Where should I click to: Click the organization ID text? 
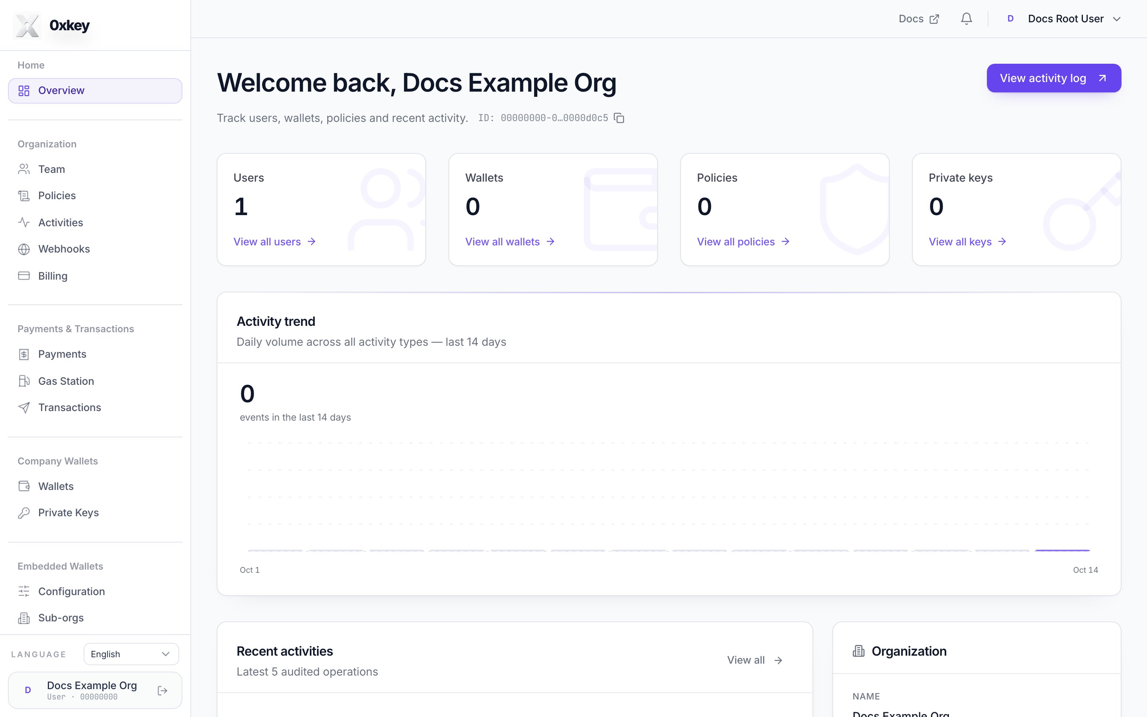[x=543, y=118]
